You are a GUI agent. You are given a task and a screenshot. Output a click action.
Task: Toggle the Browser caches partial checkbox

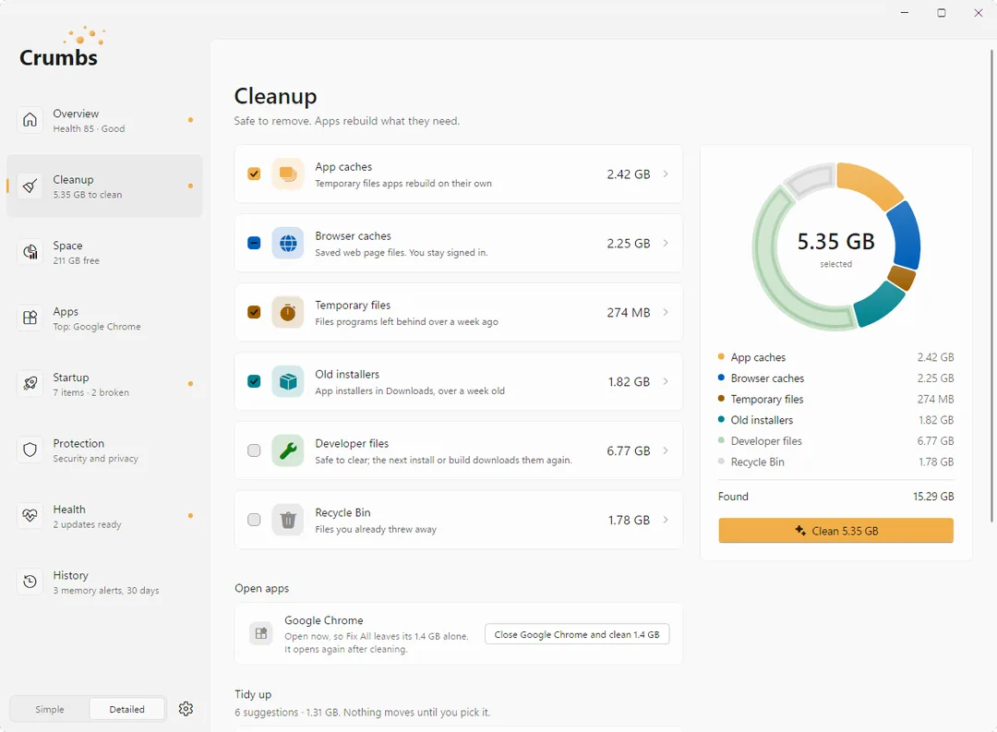point(254,243)
